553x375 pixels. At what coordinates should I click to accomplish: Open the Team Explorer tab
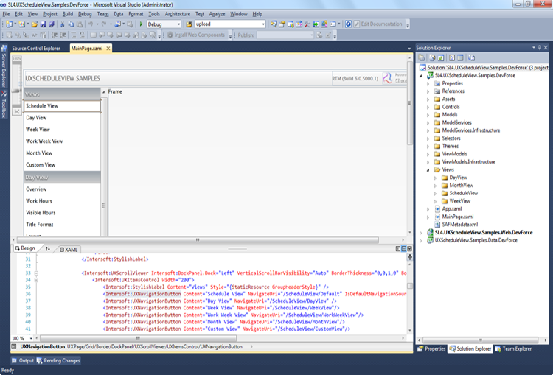(x=513, y=349)
